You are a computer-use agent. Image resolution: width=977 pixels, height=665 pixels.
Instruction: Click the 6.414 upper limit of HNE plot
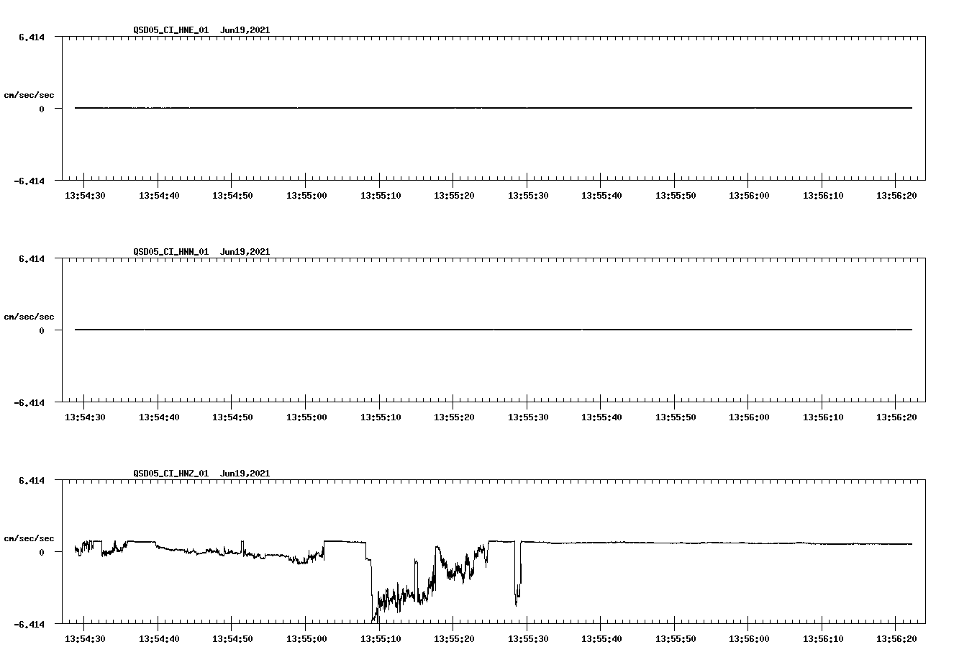(x=32, y=37)
